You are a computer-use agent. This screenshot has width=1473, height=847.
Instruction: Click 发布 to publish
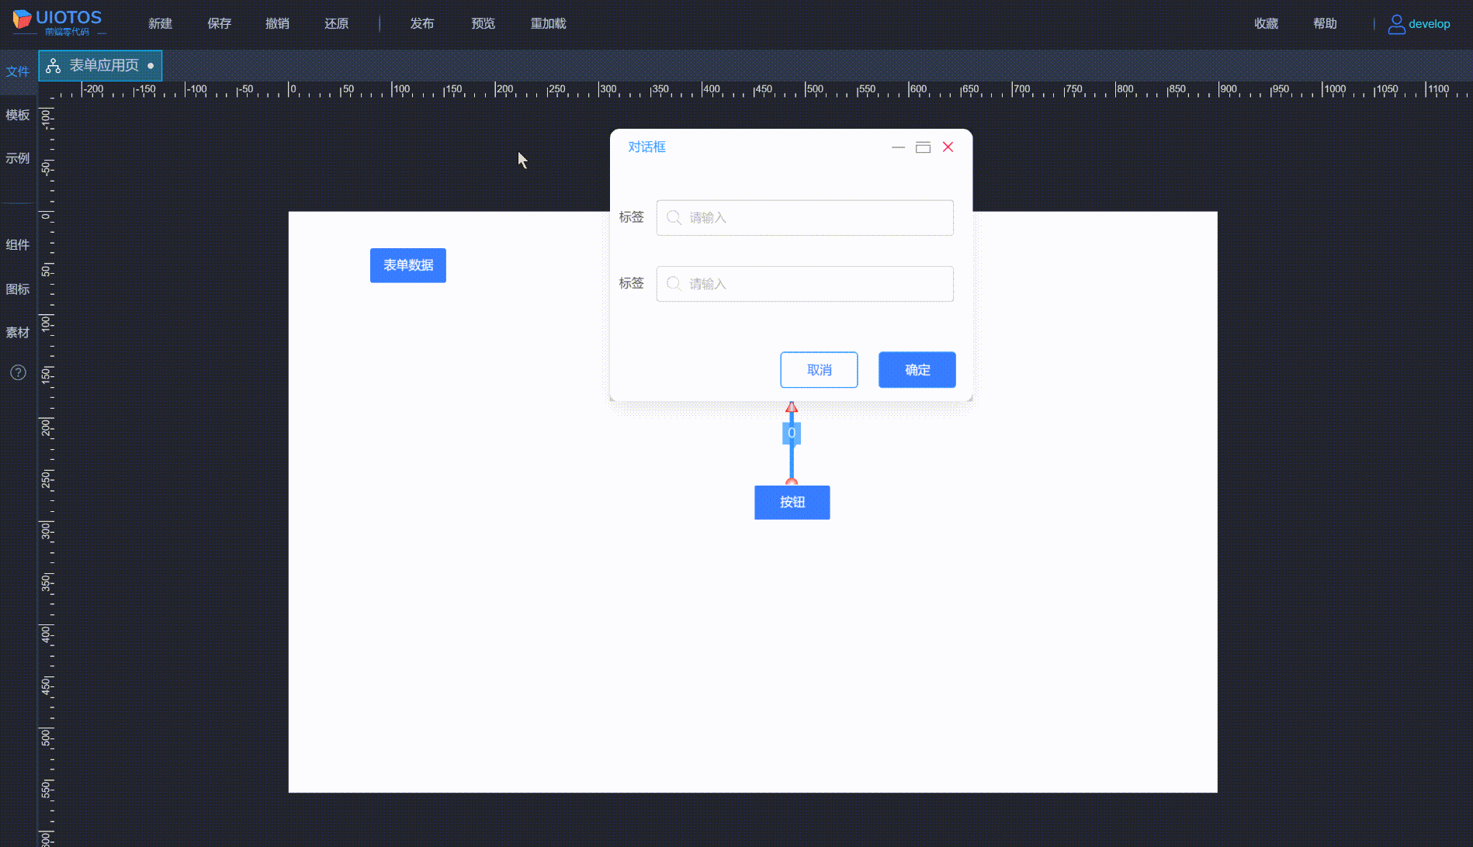pos(422,24)
